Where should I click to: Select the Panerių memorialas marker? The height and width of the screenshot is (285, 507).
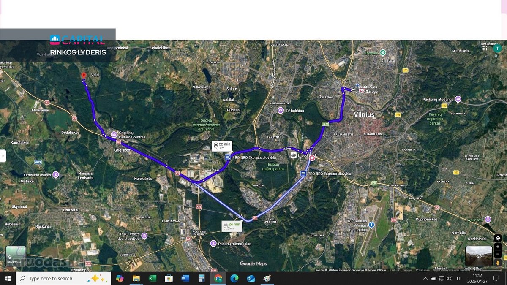click(x=213, y=244)
